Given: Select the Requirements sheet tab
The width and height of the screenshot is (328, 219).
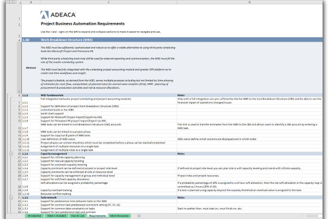Looking at the screenshot, I should 97,216.
